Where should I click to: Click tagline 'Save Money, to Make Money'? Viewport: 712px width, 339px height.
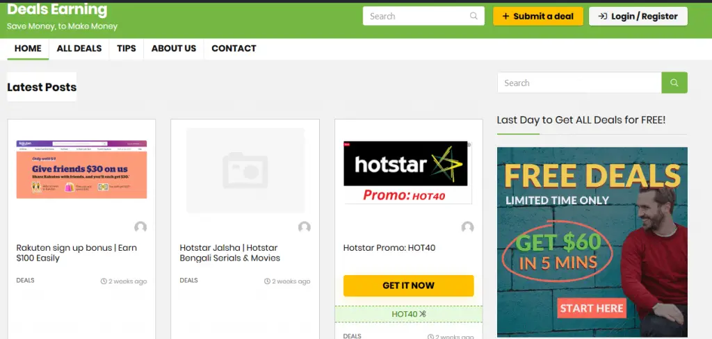pyautogui.click(x=62, y=26)
